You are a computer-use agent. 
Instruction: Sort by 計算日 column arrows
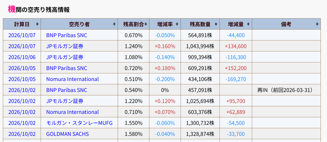[x=37, y=24]
